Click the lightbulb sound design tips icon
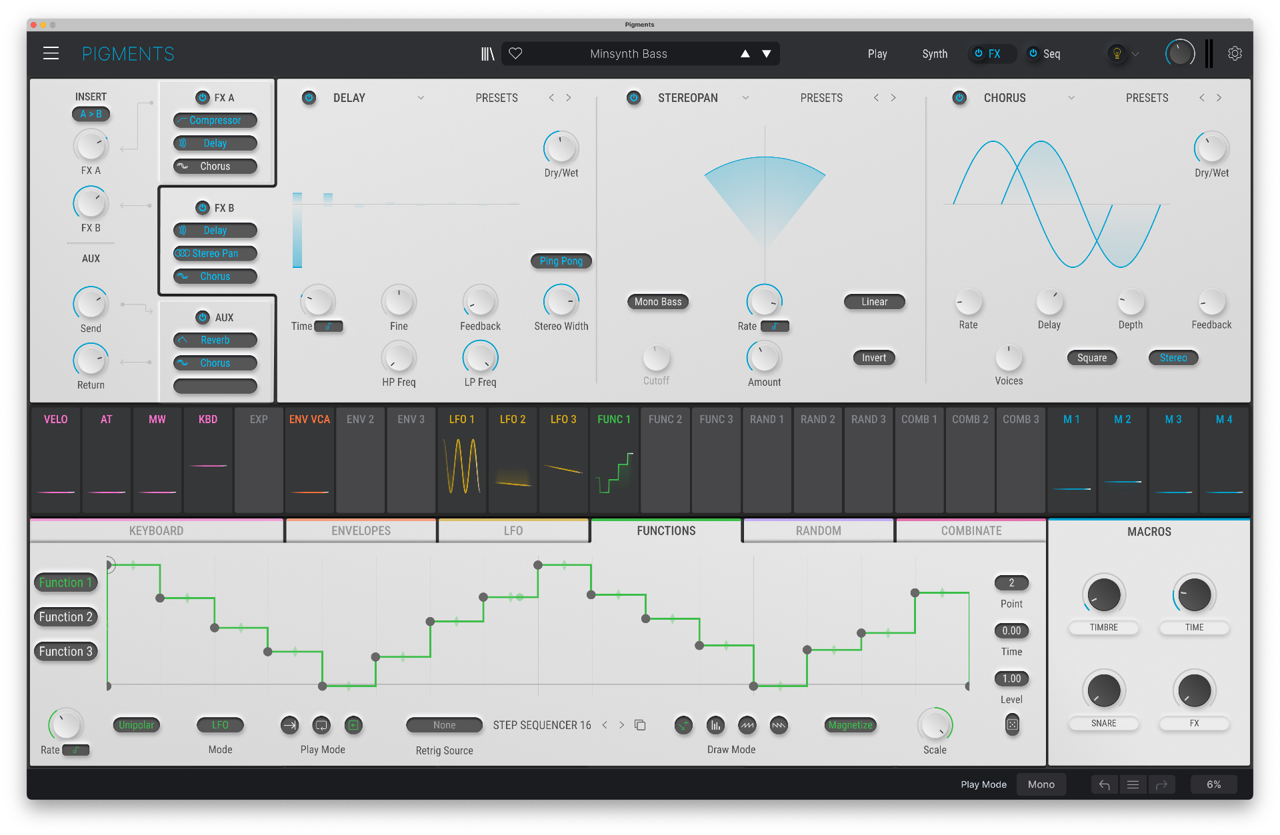Viewport: 1280px width, 835px height. pyautogui.click(x=1117, y=54)
